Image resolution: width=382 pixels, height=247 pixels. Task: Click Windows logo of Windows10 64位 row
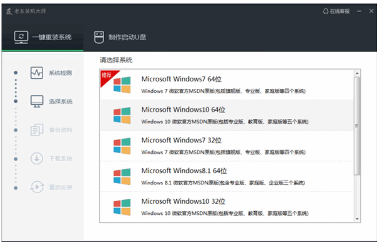click(x=122, y=115)
